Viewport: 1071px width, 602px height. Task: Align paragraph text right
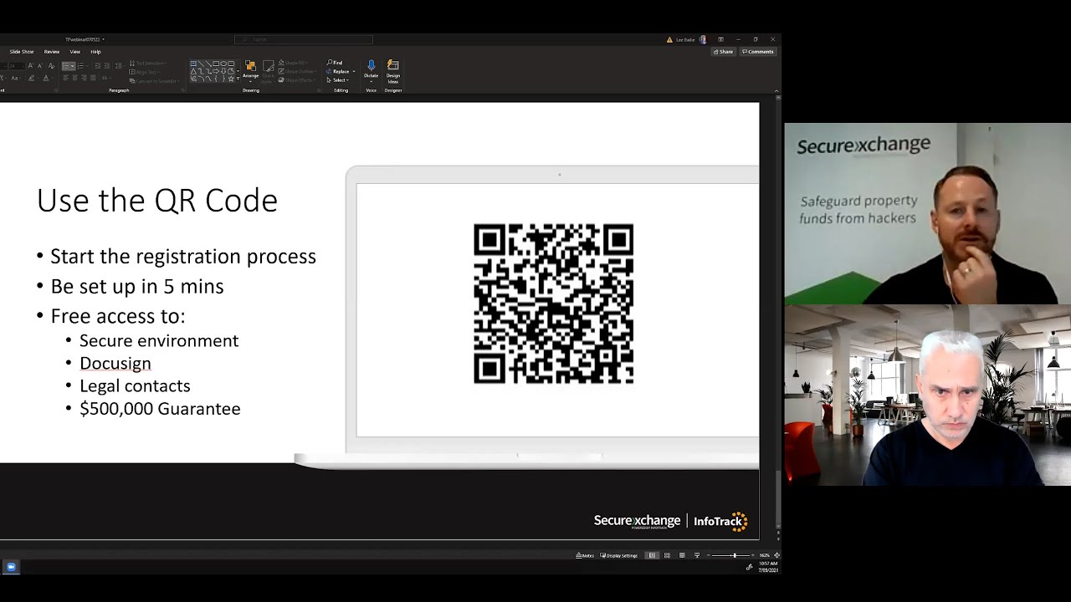tap(84, 78)
